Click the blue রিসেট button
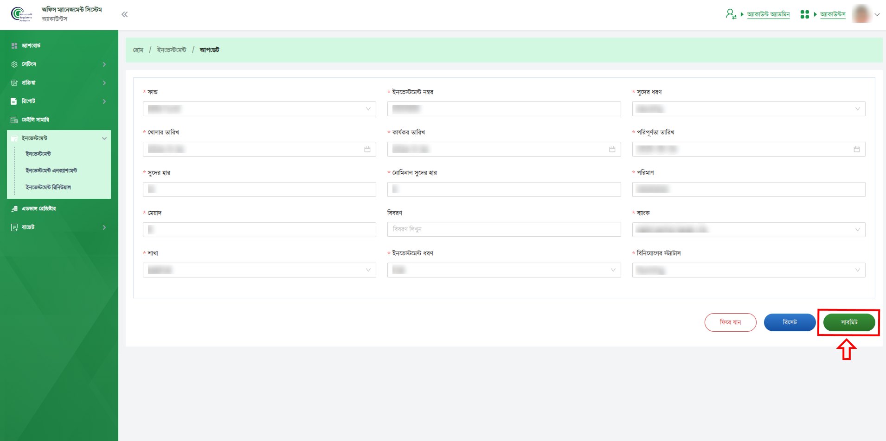The image size is (886, 441). [790, 322]
